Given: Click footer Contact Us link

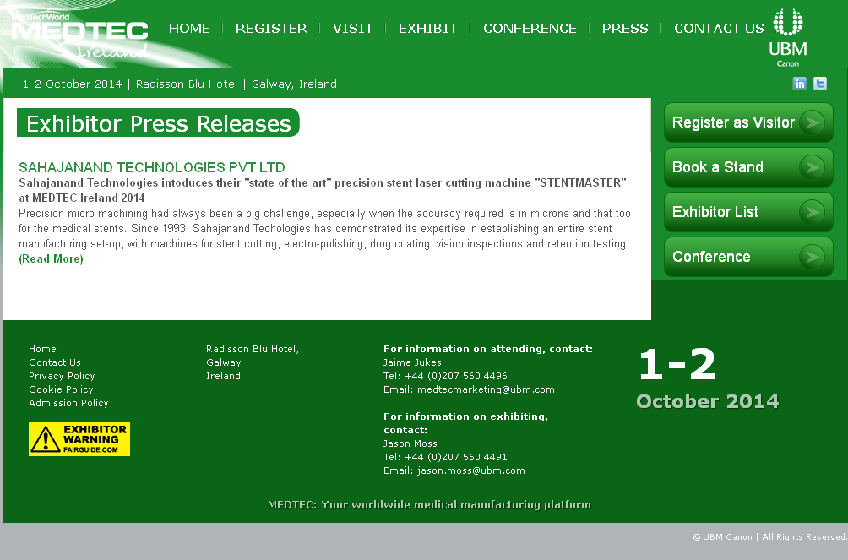Looking at the screenshot, I should click(x=55, y=362).
